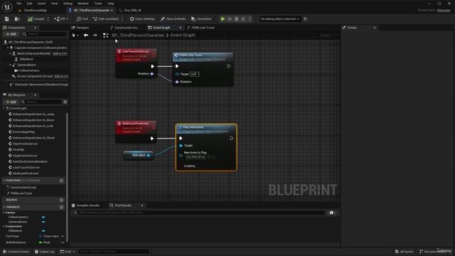Screen dimensions: 455x256
Task: Compile the blueprint
Action: tap(36, 19)
